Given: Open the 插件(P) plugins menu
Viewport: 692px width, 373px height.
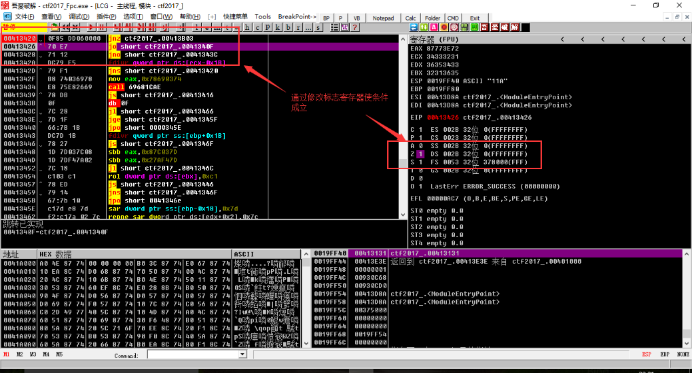Looking at the screenshot, I should [x=106, y=16].
